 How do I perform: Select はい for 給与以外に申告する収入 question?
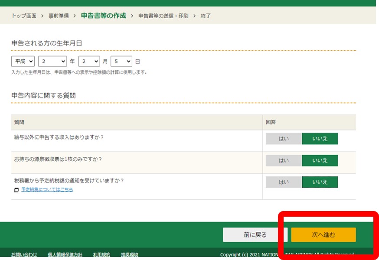[x=284, y=139]
